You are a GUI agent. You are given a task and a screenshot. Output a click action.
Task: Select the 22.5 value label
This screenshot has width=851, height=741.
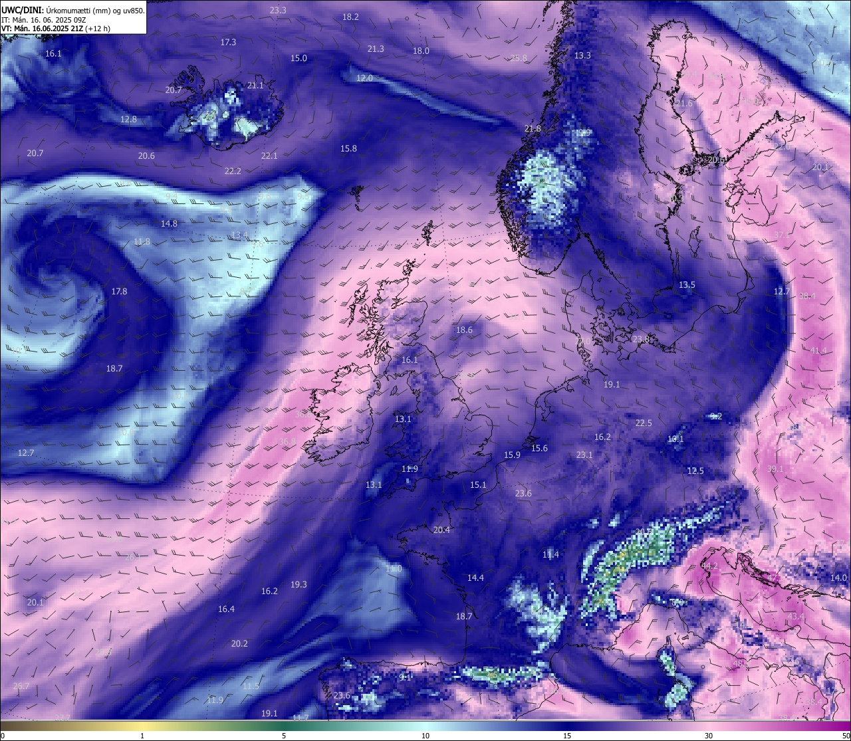click(x=644, y=423)
